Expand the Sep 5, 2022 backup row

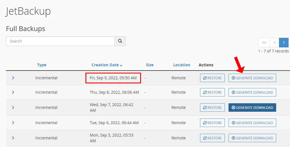(x=13, y=138)
